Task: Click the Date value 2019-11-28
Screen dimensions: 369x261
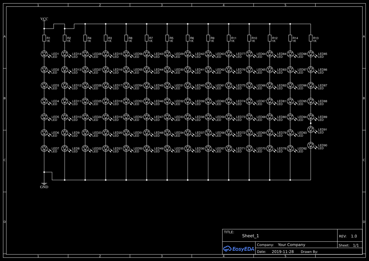Action: coord(283,252)
